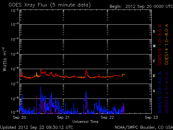Image resolution: width=173 pixels, height=130 pixels.
Task: Click the NOAA/SWPC Boulder credit text
Action: (143, 127)
